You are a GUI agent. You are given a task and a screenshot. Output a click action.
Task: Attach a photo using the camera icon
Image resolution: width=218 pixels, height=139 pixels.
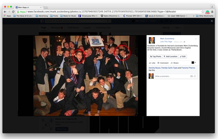point(191,76)
